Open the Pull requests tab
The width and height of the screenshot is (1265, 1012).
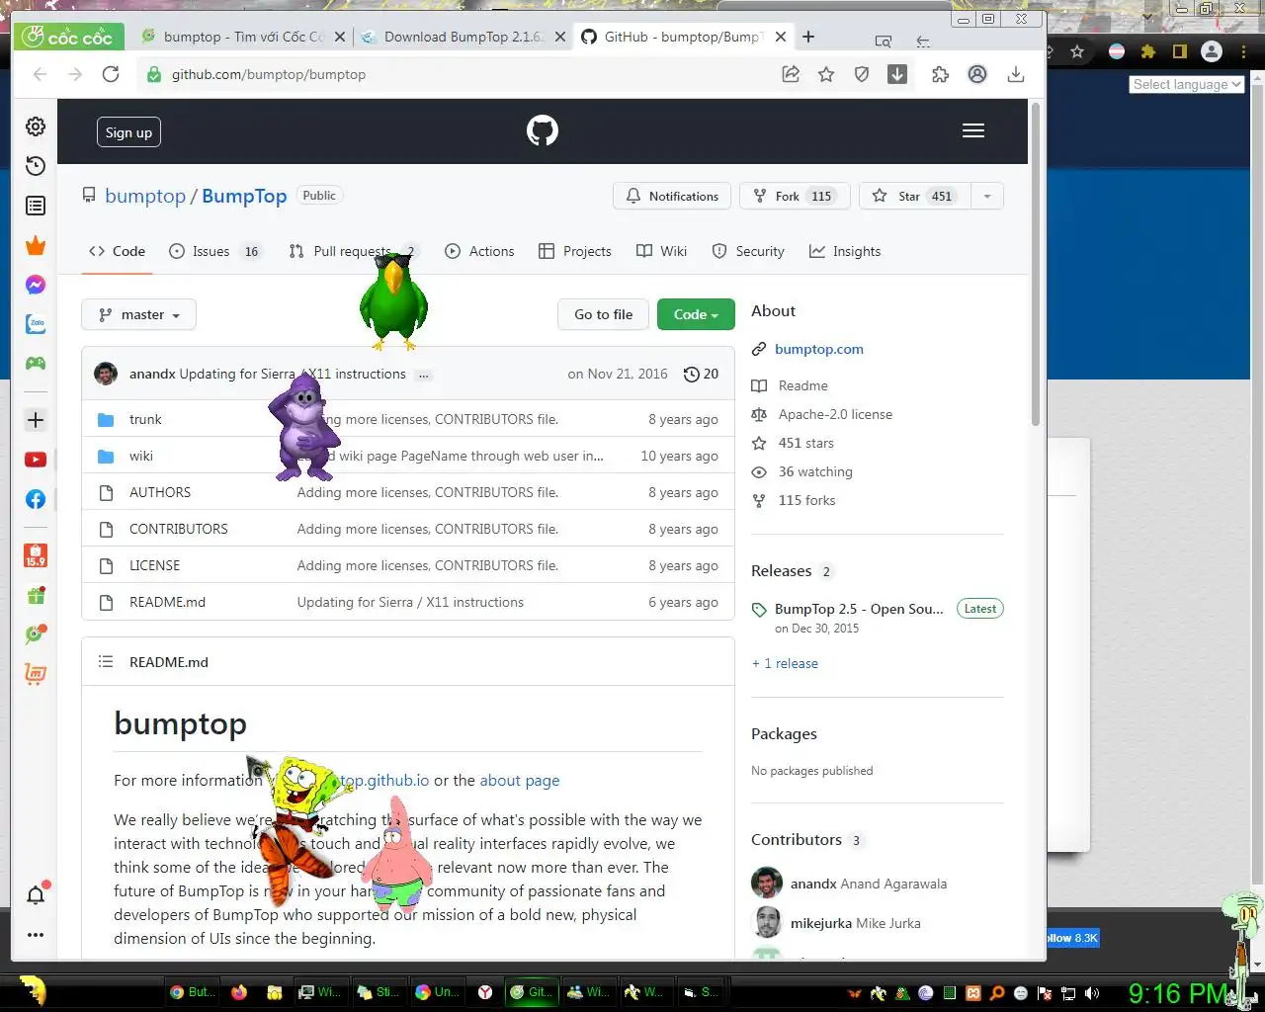coord(354,251)
